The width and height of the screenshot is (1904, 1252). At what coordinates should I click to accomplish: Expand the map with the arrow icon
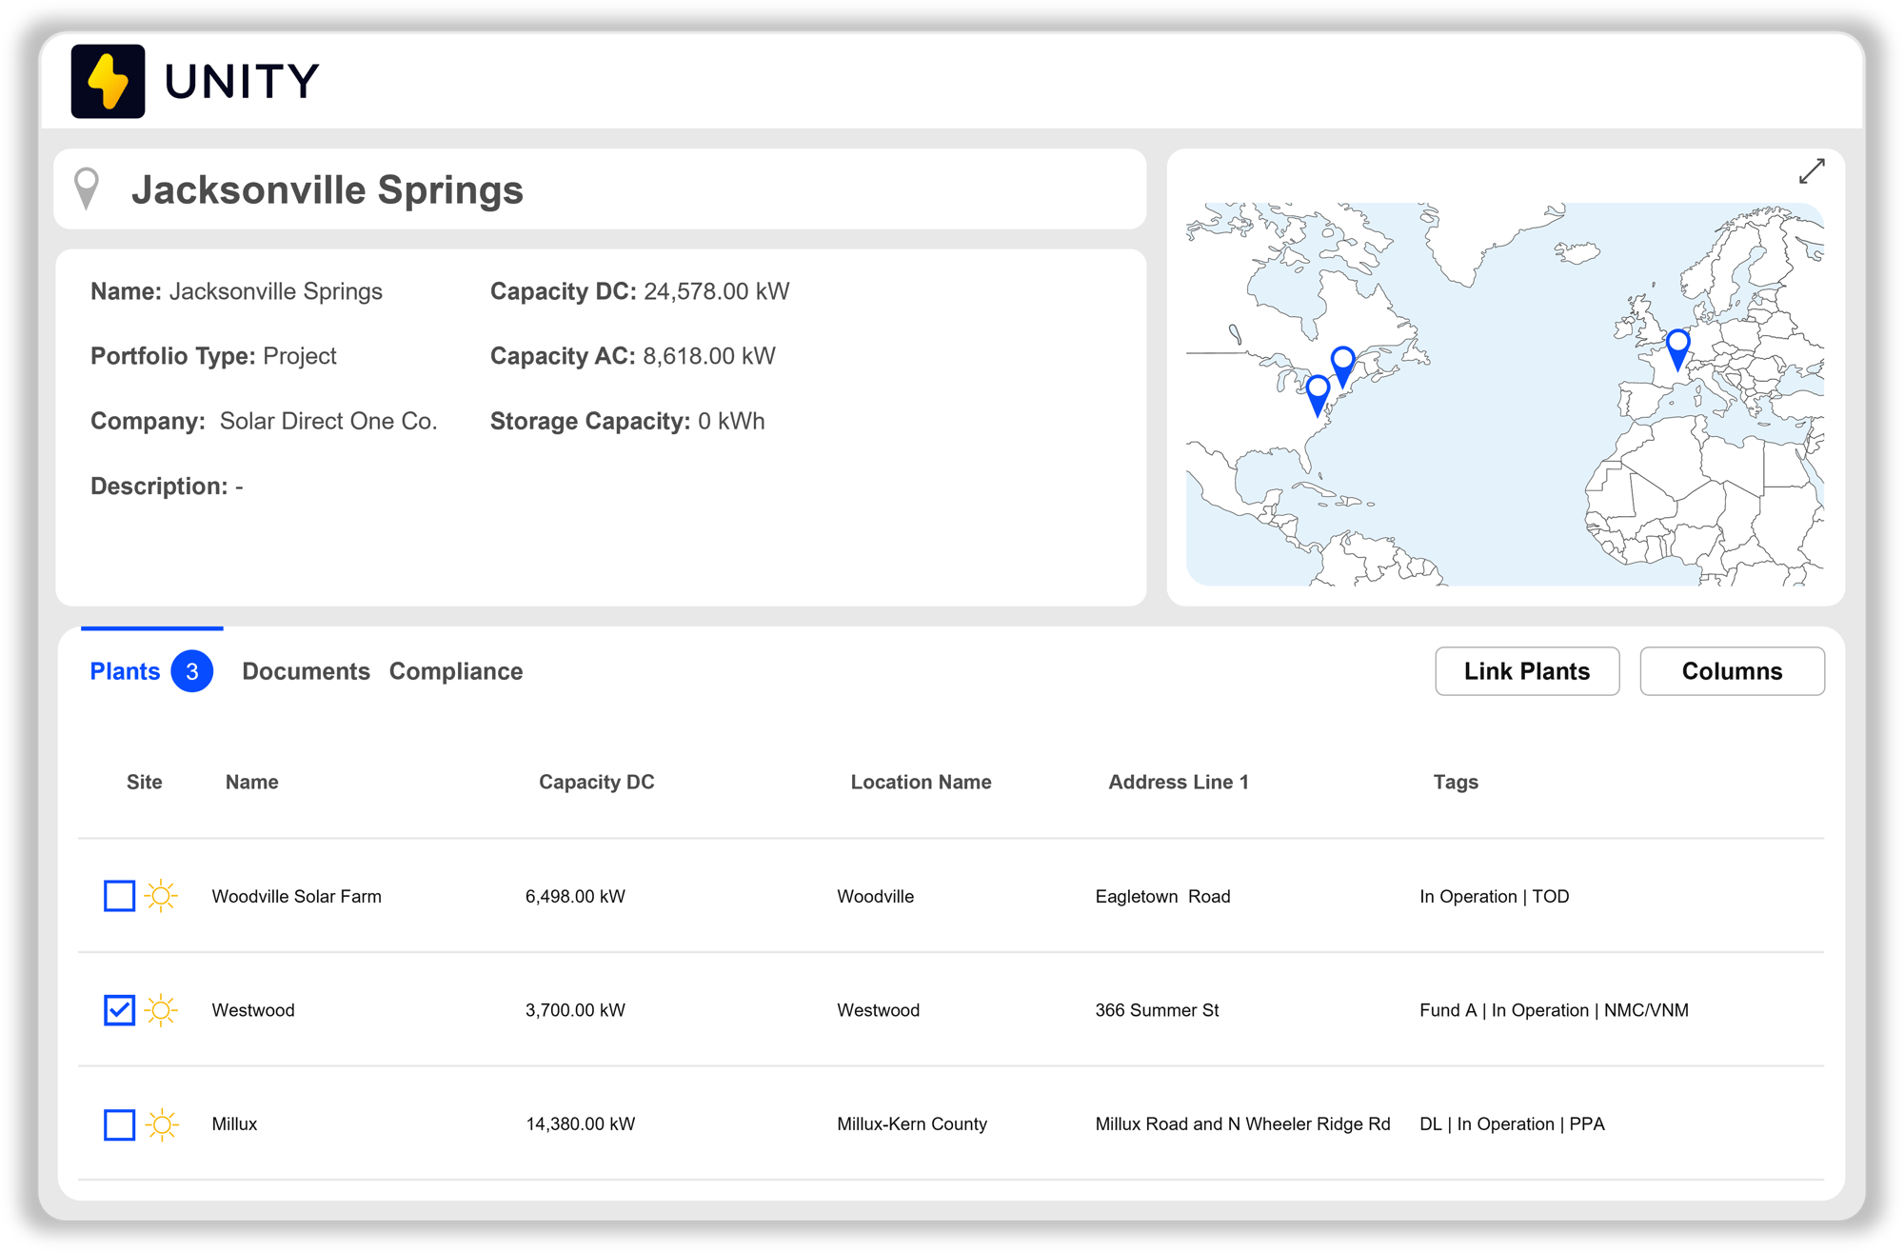1811,171
